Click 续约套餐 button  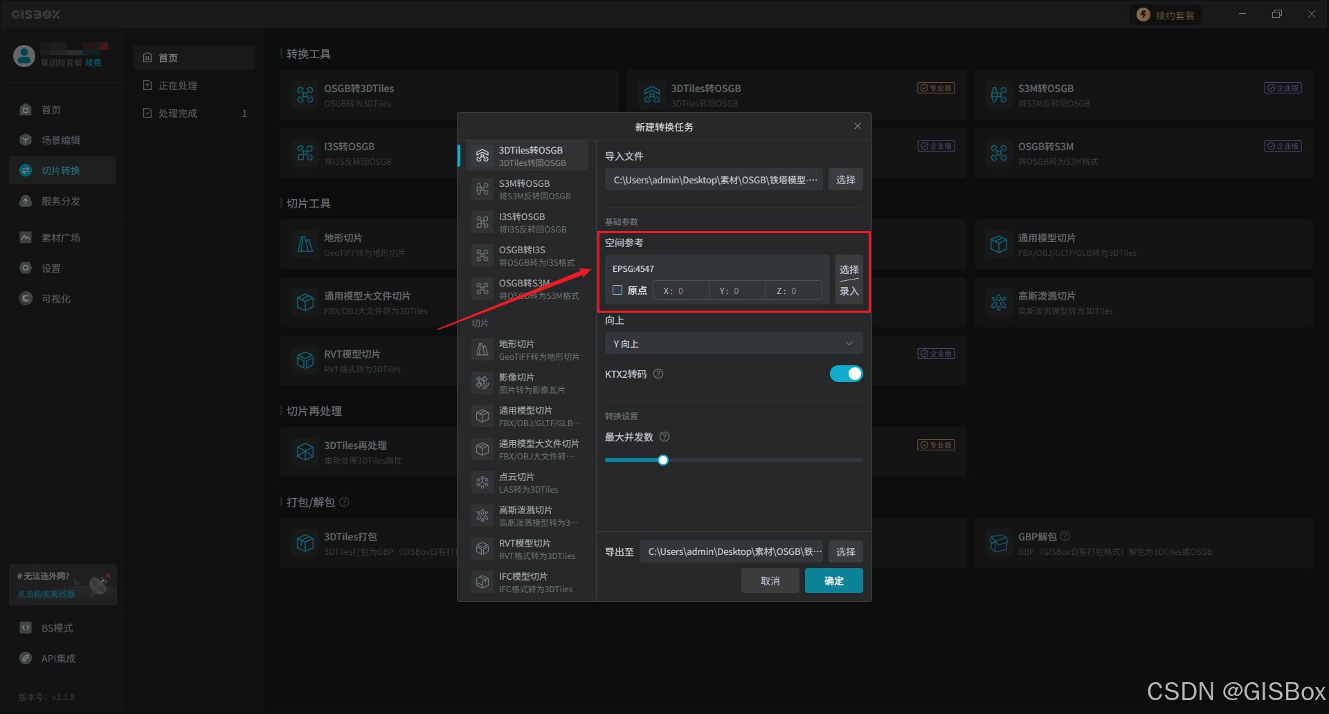click(x=1166, y=15)
